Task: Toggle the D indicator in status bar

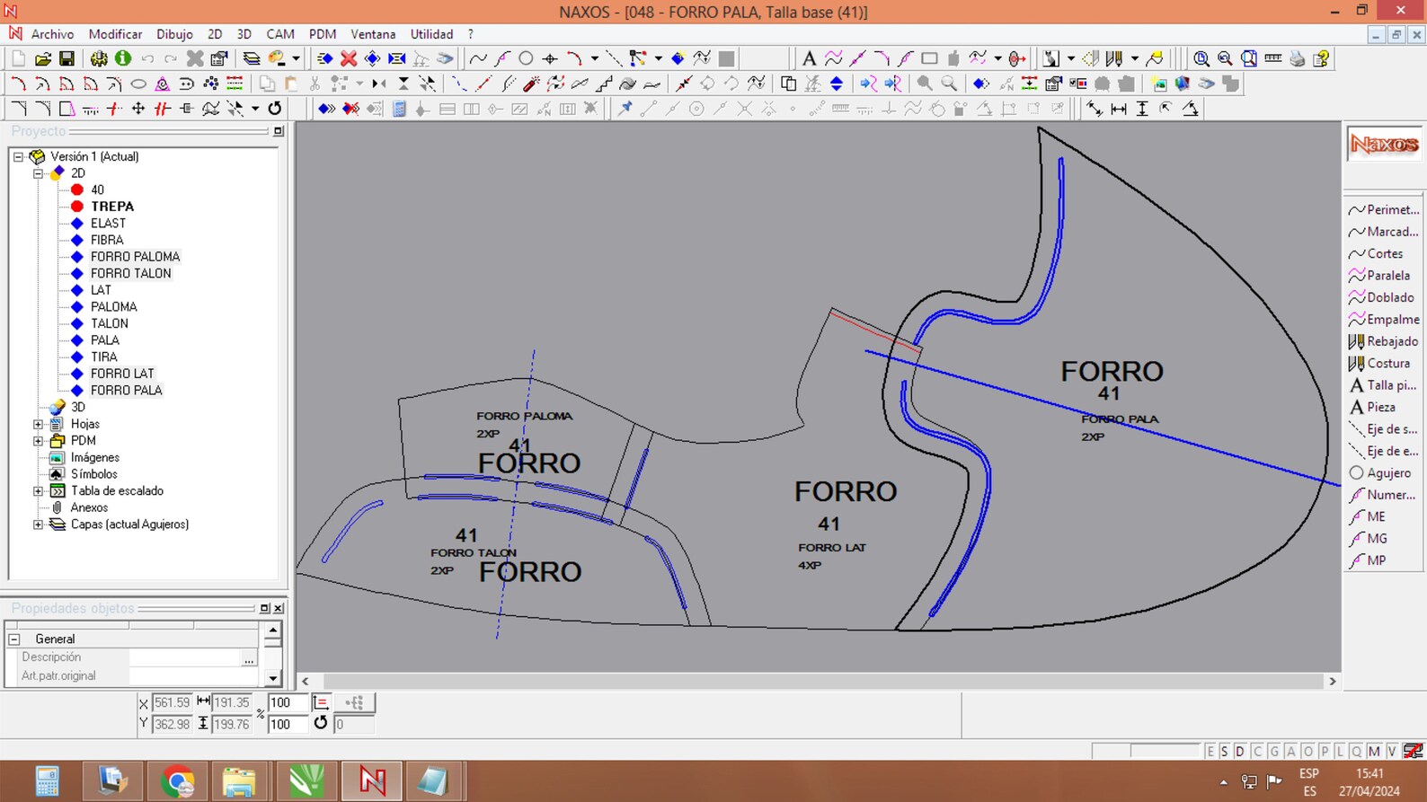Action: click(x=1240, y=752)
